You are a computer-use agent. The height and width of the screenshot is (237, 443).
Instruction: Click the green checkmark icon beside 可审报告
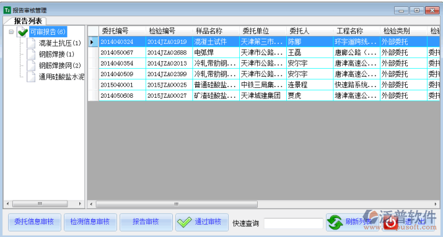22,32
